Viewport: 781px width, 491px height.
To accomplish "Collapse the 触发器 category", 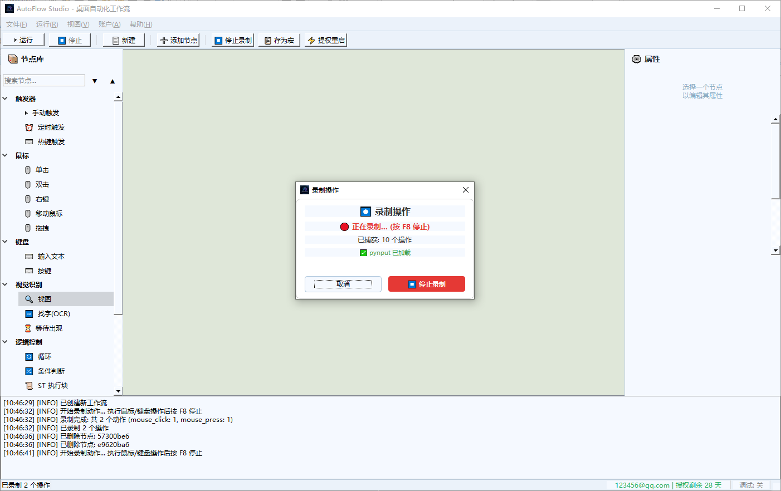I will coord(5,99).
